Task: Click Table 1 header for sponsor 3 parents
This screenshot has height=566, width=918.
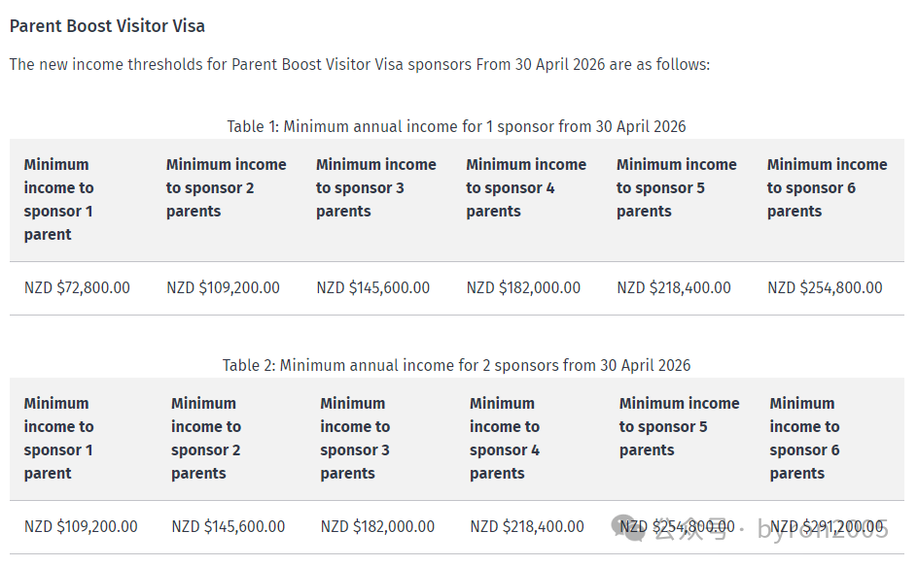Action: tap(376, 187)
